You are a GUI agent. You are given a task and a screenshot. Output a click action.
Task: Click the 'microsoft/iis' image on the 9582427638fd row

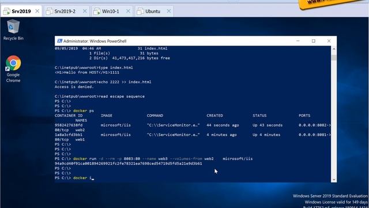tap(115, 125)
